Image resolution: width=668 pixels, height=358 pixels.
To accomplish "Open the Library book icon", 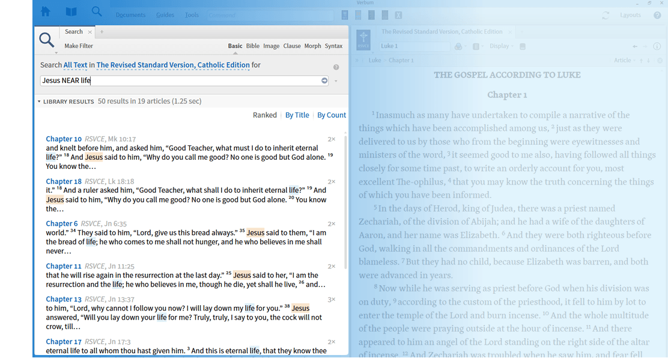I will click(x=71, y=12).
